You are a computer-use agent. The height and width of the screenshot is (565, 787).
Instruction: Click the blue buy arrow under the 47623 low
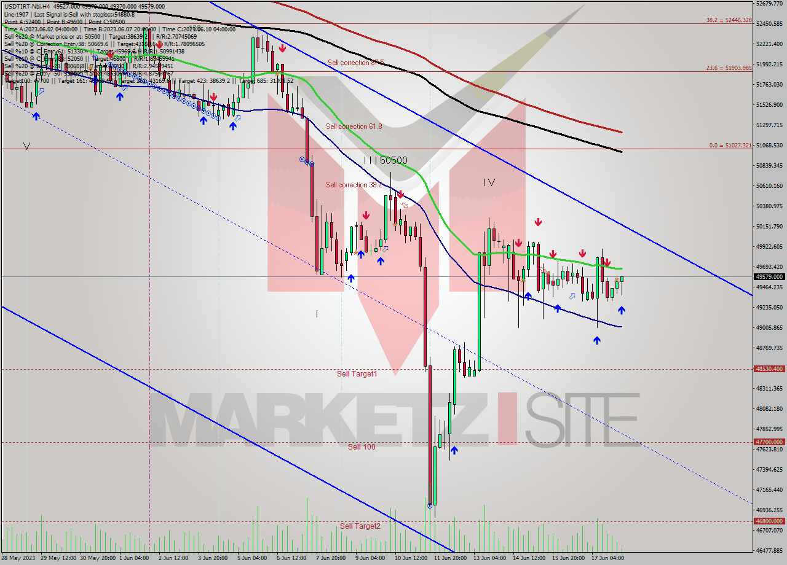click(x=453, y=451)
